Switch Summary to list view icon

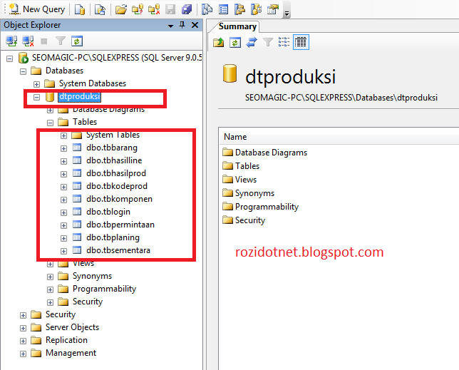pyautogui.click(x=284, y=42)
